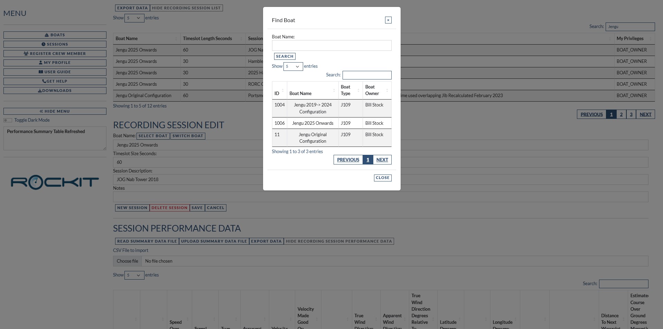The height and width of the screenshot is (329, 663).
Task: Go to My Profile
Action: [55, 63]
